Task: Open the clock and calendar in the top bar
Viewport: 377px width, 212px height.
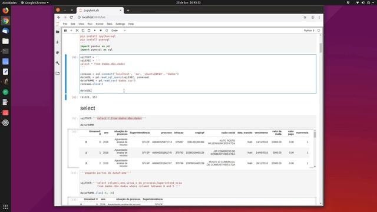Action: click(x=188, y=2)
